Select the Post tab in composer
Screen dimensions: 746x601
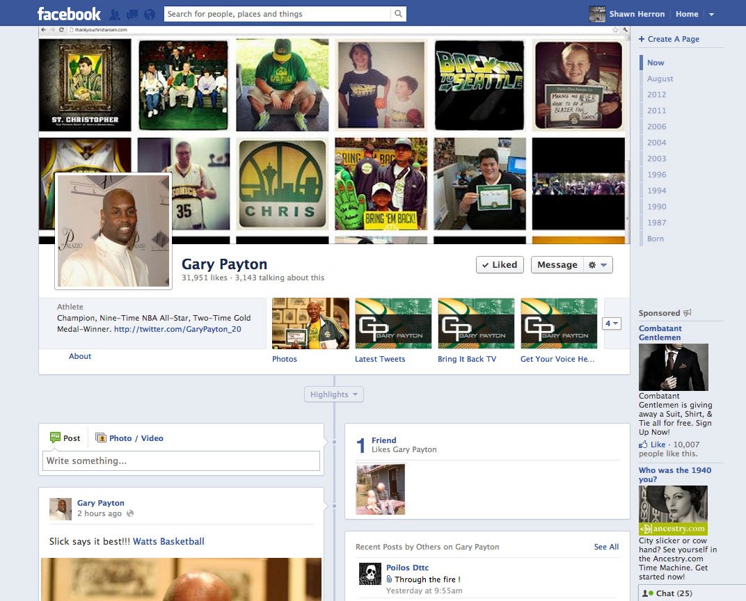click(65, 438)
